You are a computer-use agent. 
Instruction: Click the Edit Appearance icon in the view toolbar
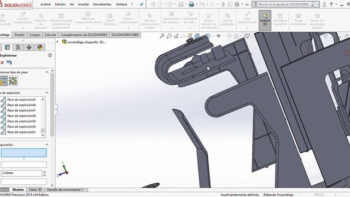(x=229, y=36)
